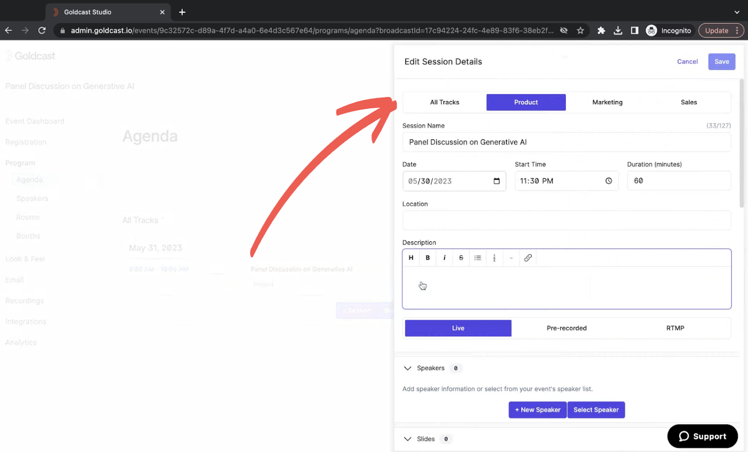Choose the Pre-recorded session type
The image size is (748, 452).
567,328
